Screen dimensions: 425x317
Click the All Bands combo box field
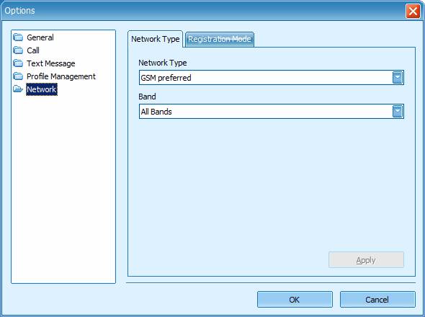(x=272, y=112)
